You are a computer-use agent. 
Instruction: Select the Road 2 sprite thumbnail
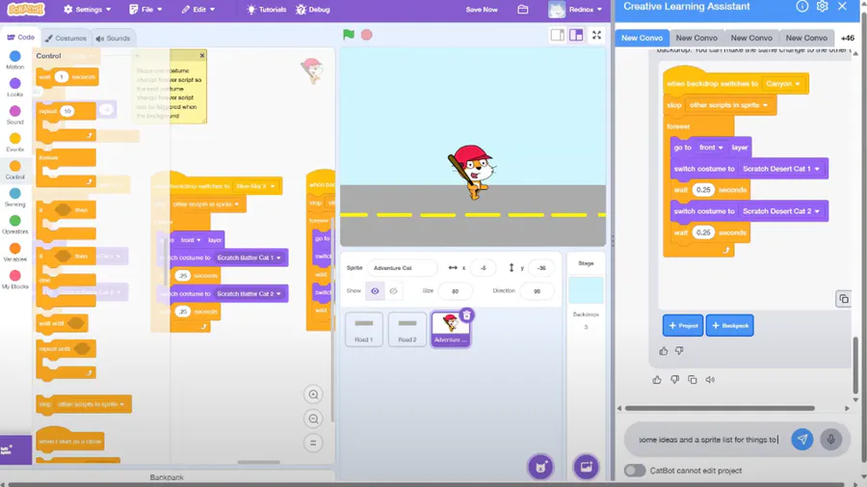[x=407, y=329]
